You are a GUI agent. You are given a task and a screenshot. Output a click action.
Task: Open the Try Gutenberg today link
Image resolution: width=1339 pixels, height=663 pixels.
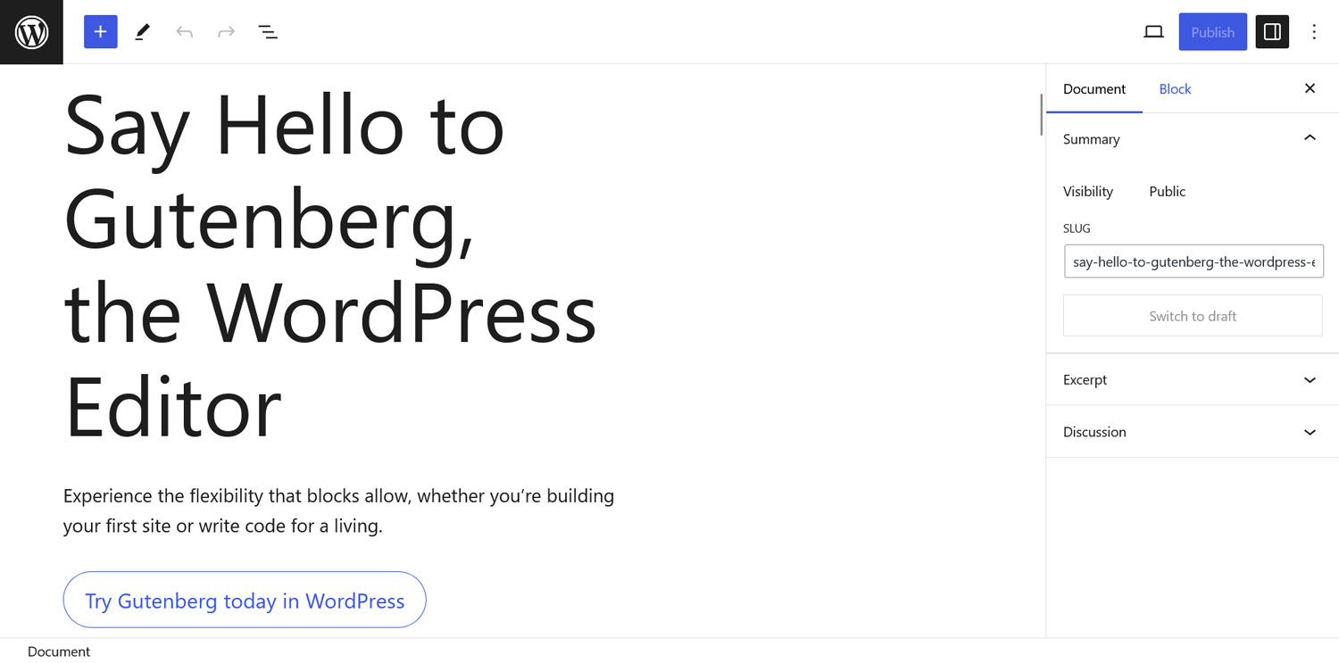245,600
